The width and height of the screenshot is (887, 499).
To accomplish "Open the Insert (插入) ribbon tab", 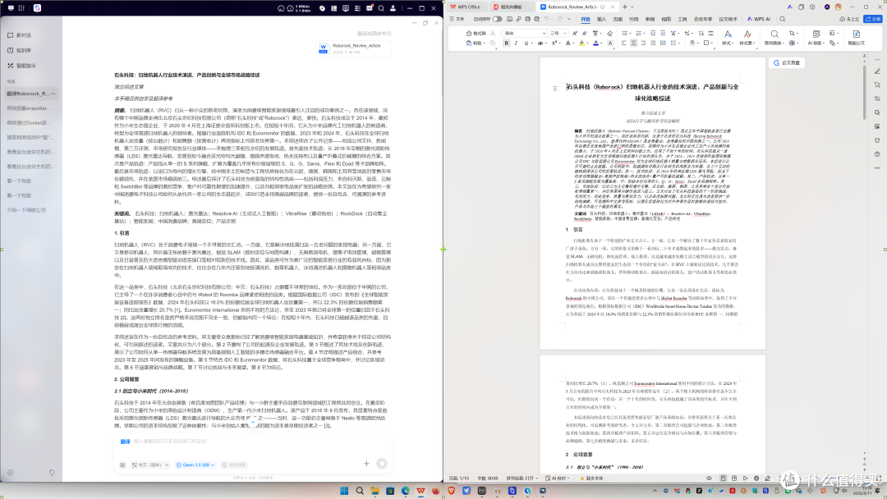I will point(601,19).
